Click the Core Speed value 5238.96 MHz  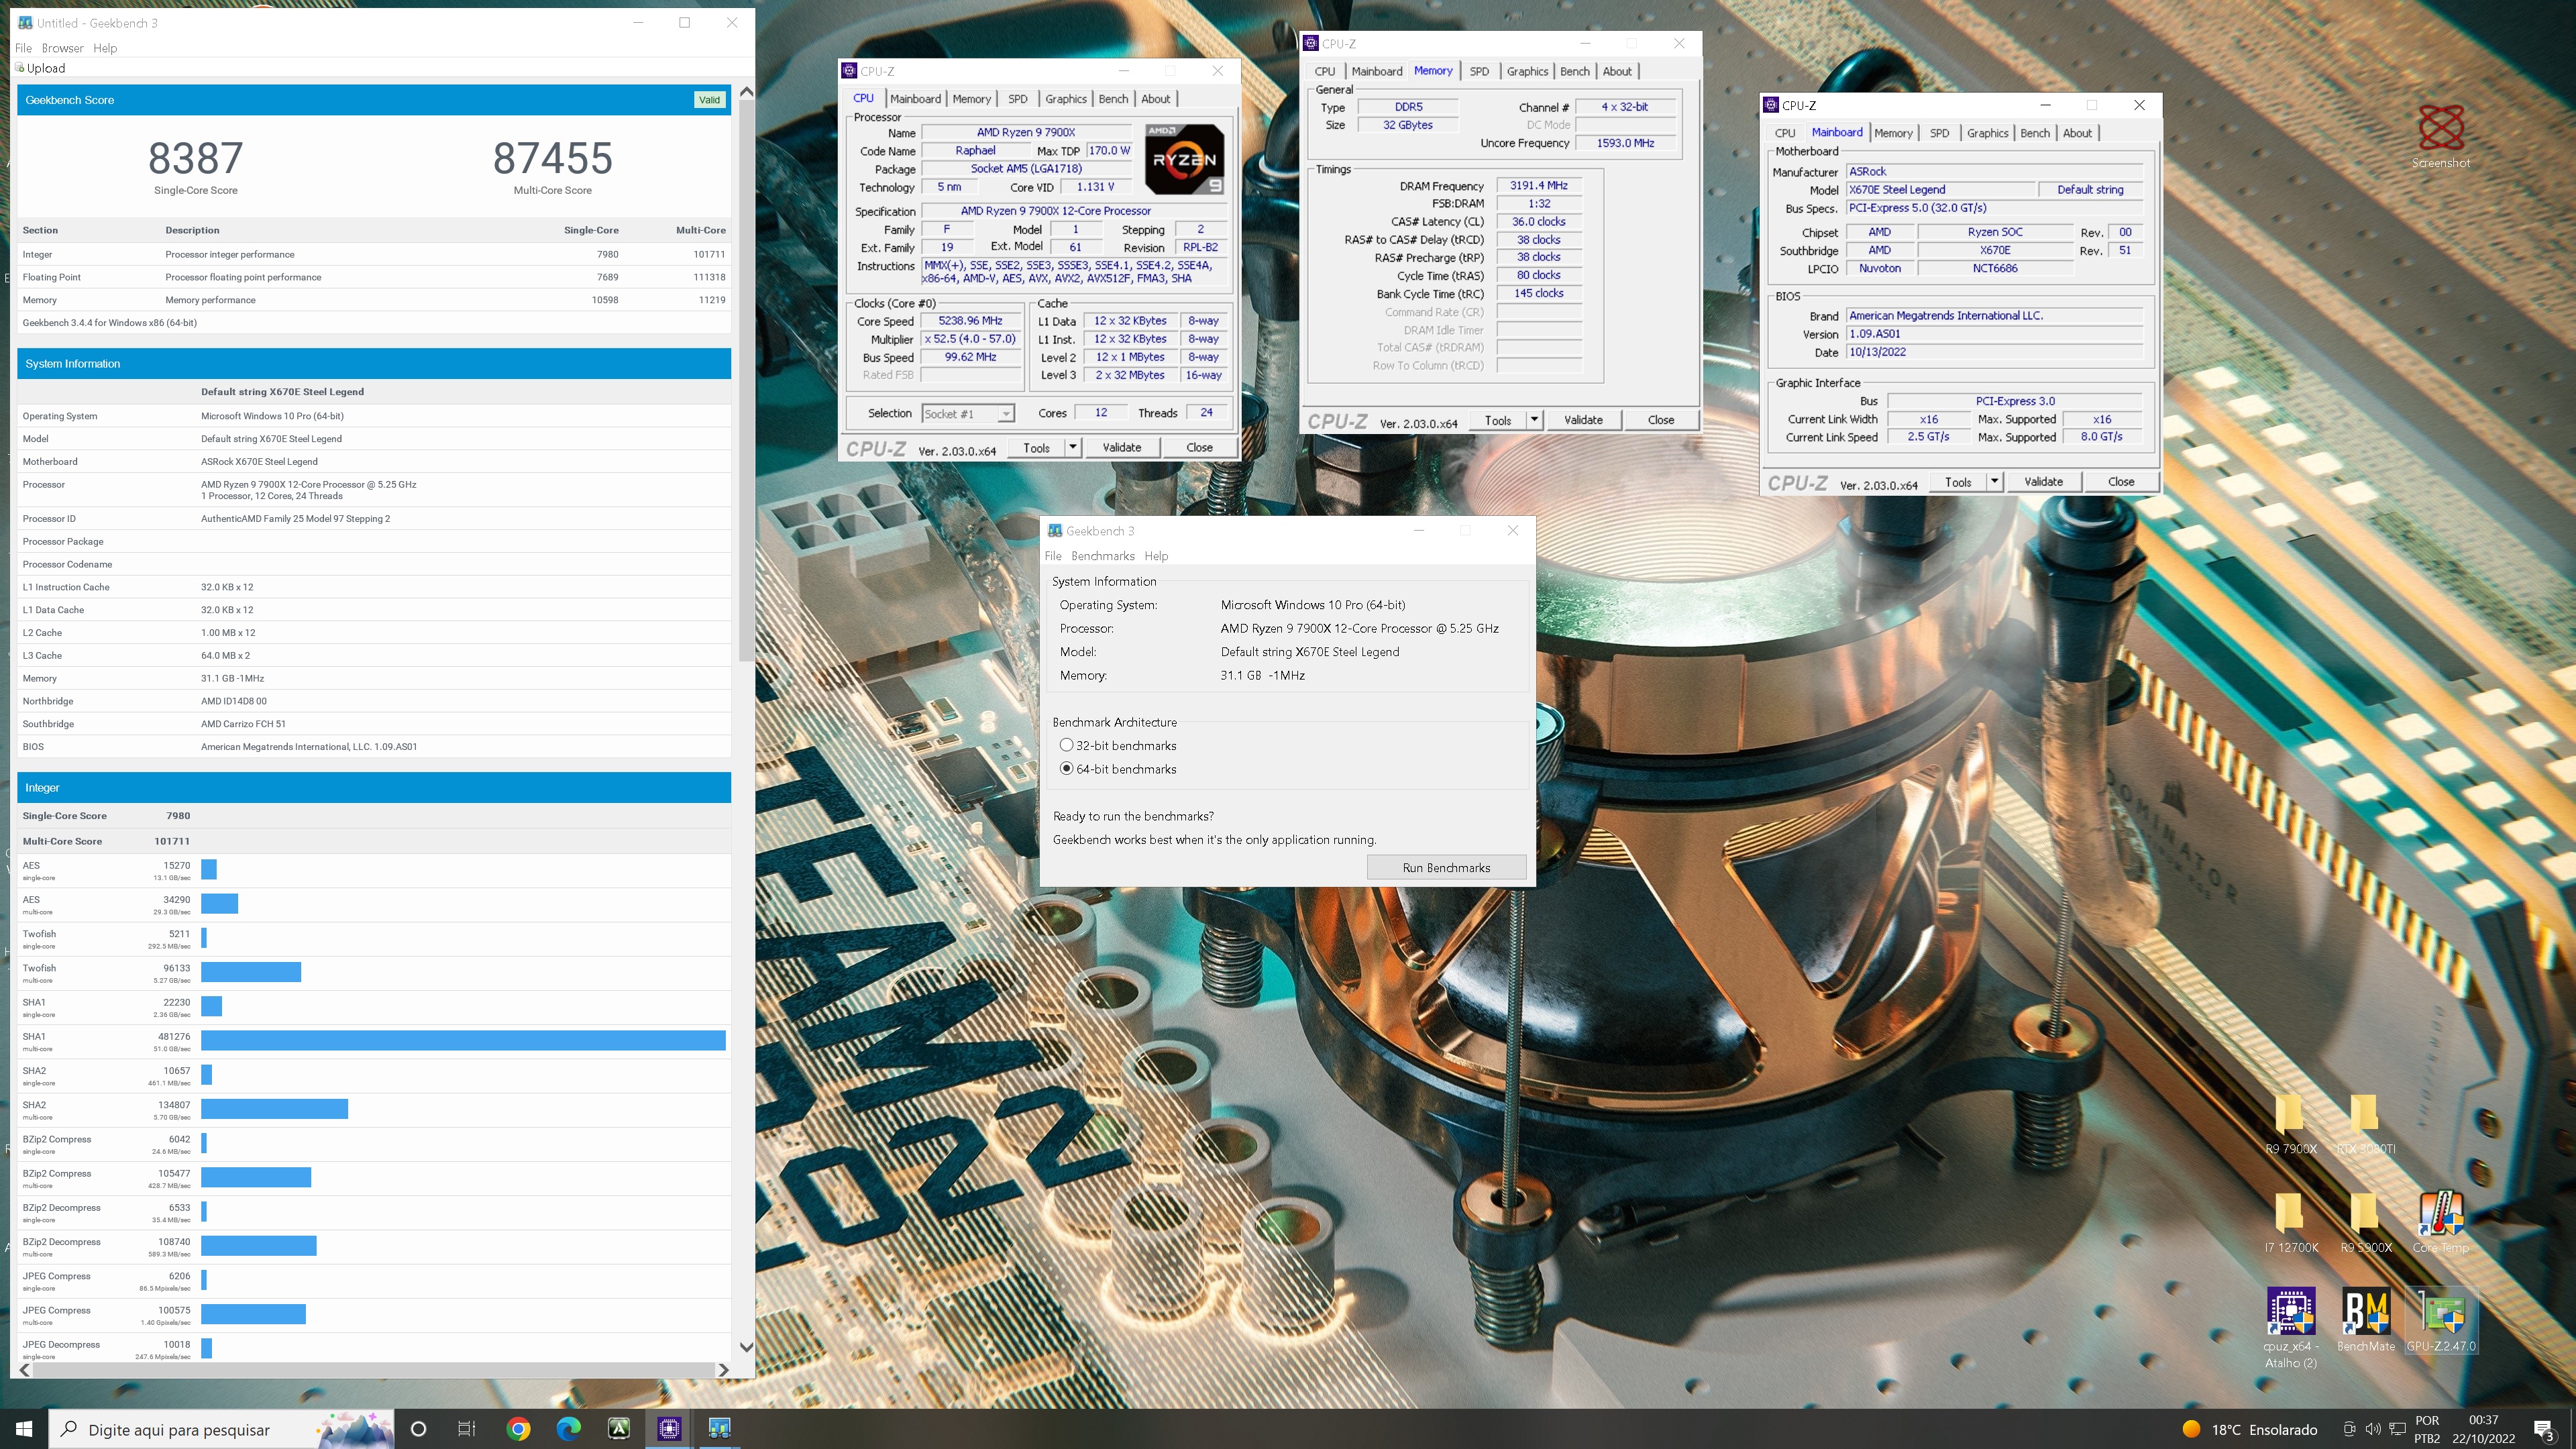(970, 321)
